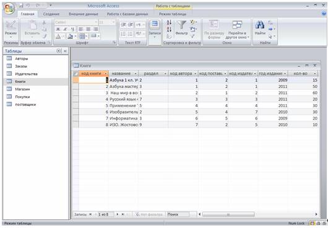Click the horizontal scrollbar of Книги table

pos(228,214)
